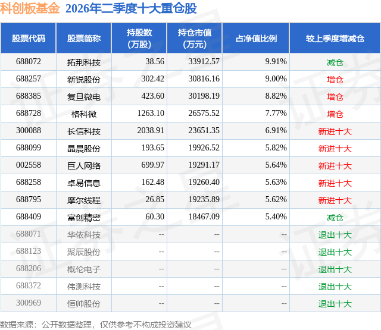The height and width of the screenshot is (330, 381).
Task: Select stock name 拓荆科技
Action: (84, 62)
